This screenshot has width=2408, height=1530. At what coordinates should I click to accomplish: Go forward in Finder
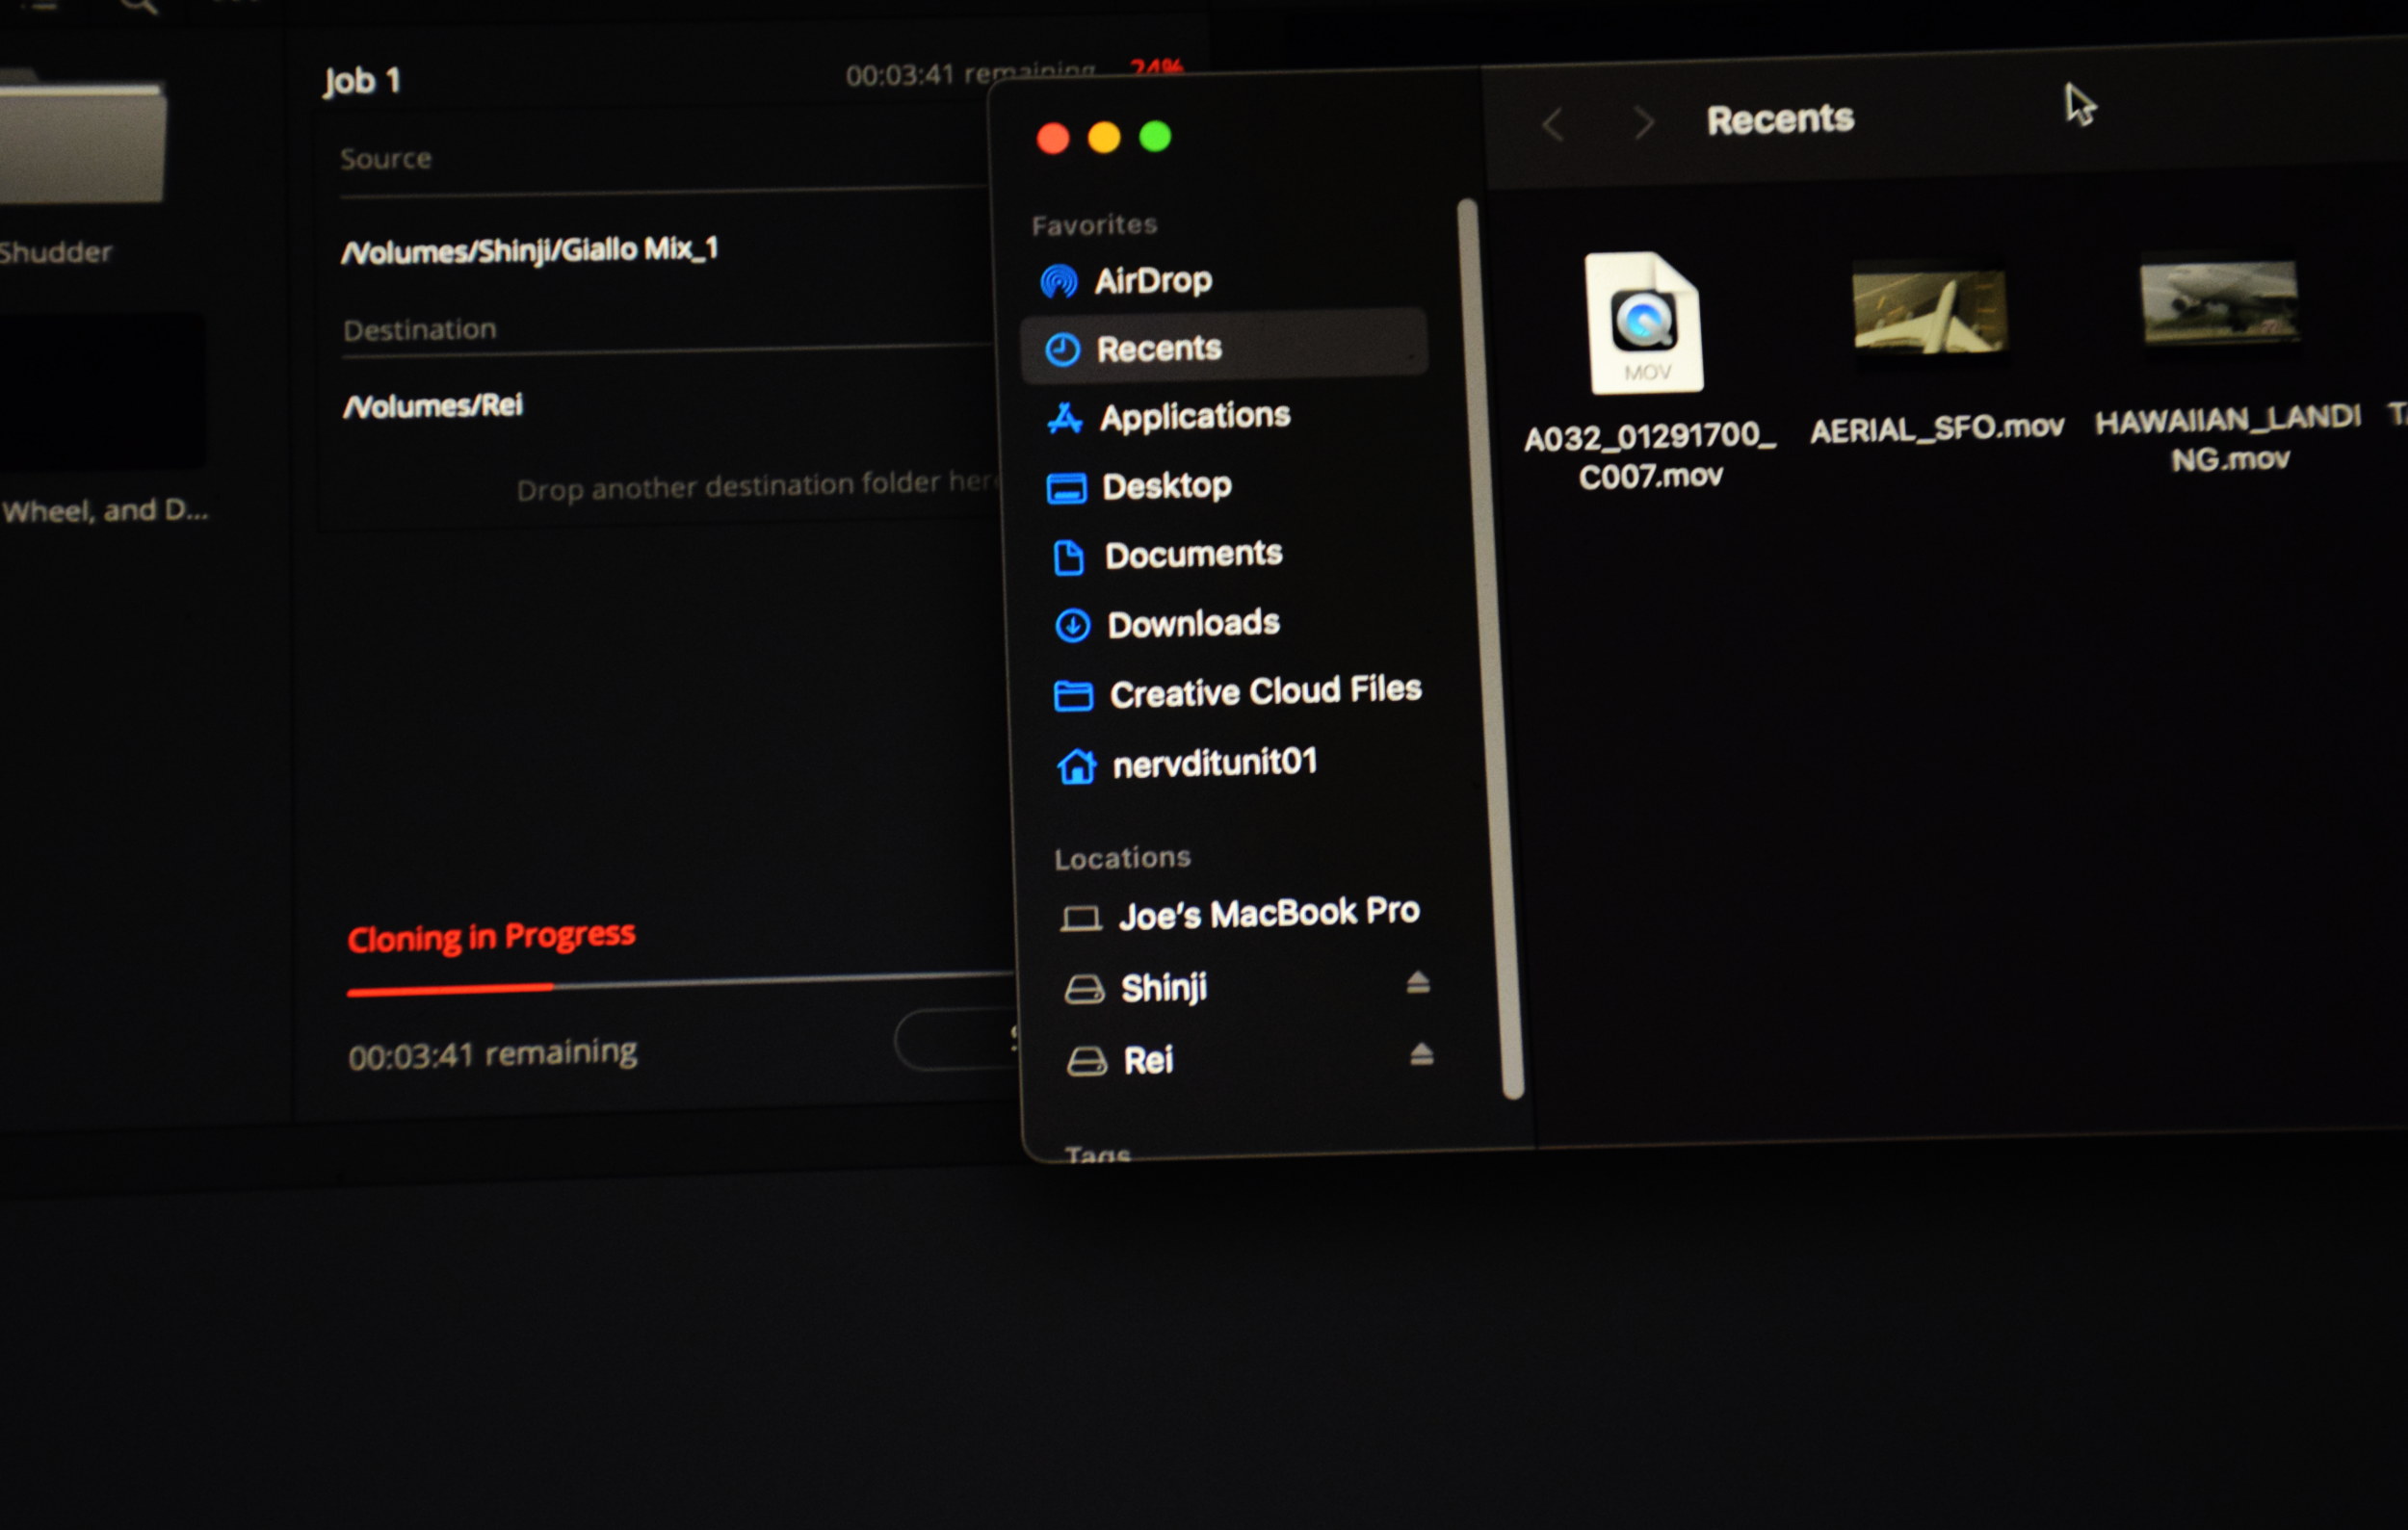tap(1643, 123)
